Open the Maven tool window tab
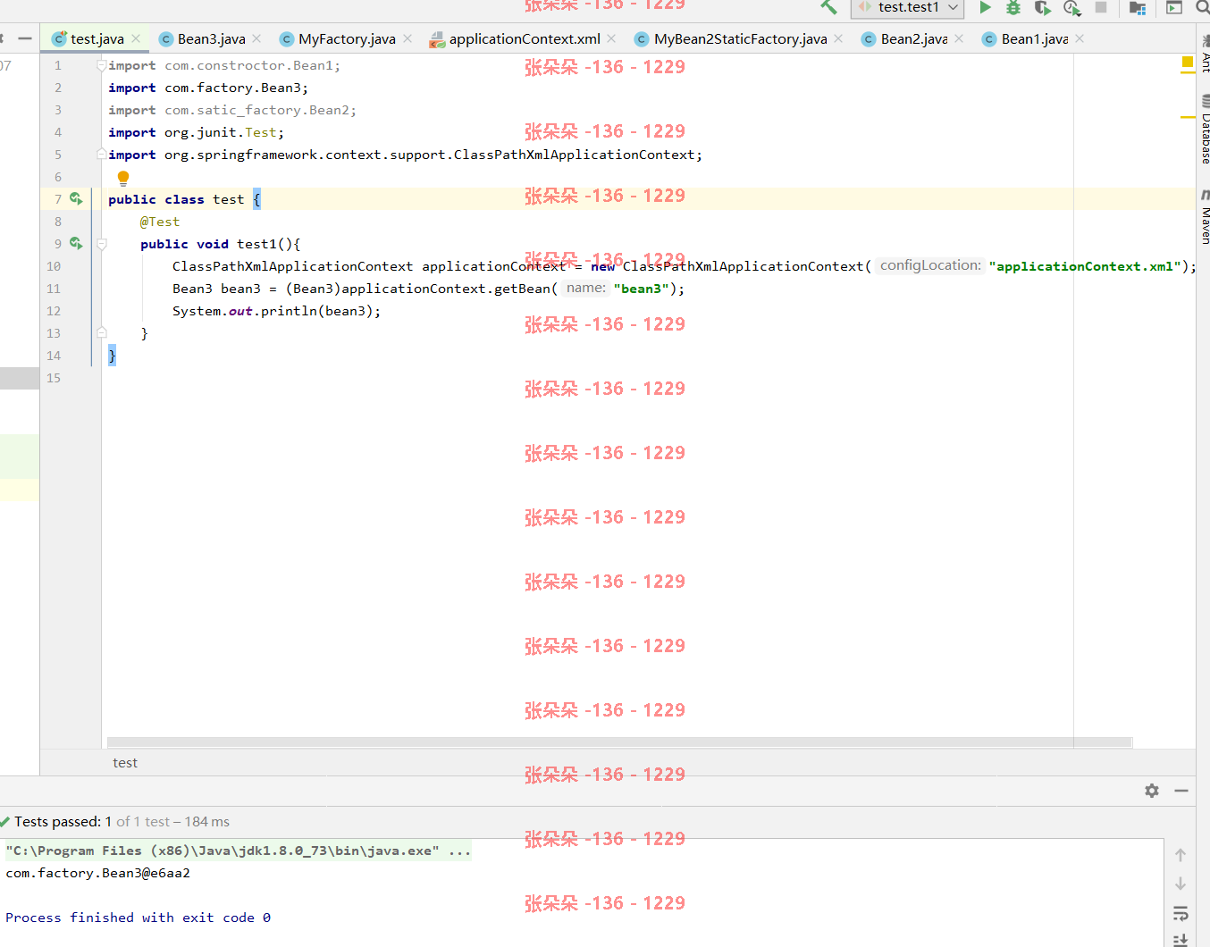The width and height of the screenshot is (1210, 947). (1204, 218)
